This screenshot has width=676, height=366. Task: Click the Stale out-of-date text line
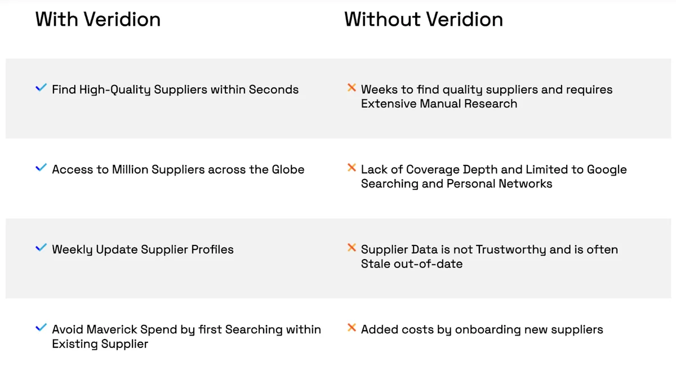pos(412,264)
